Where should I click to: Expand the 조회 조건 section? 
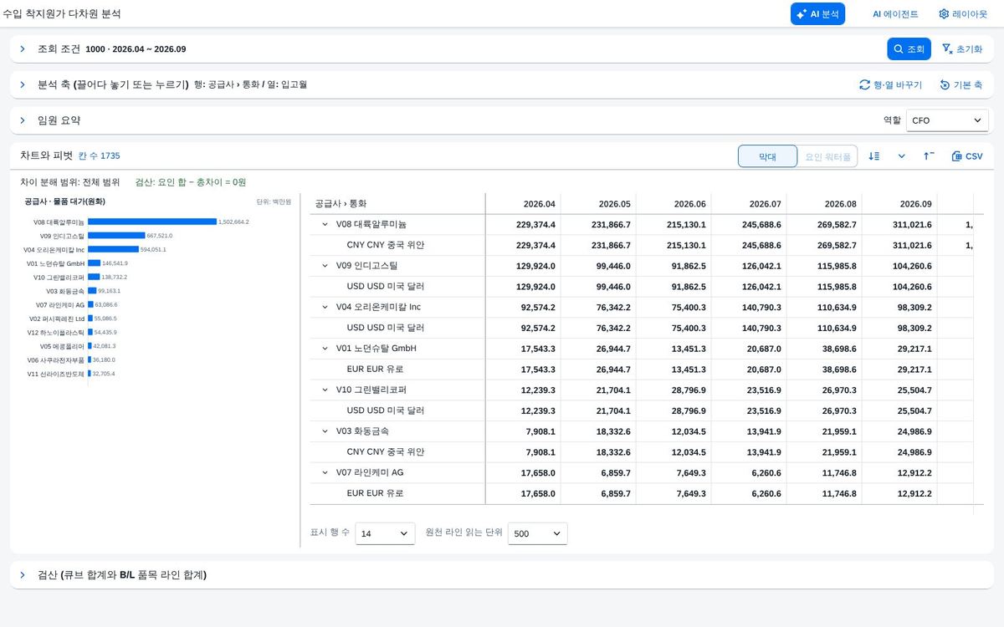pyautogui.click(x=23, y=49)
